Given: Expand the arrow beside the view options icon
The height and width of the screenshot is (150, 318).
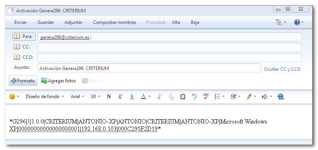Looking at the screenshot, I should click(x=285, y=22).
